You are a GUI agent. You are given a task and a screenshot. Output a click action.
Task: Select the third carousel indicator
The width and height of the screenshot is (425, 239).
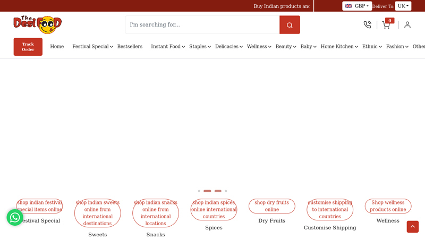coord(218,191)
